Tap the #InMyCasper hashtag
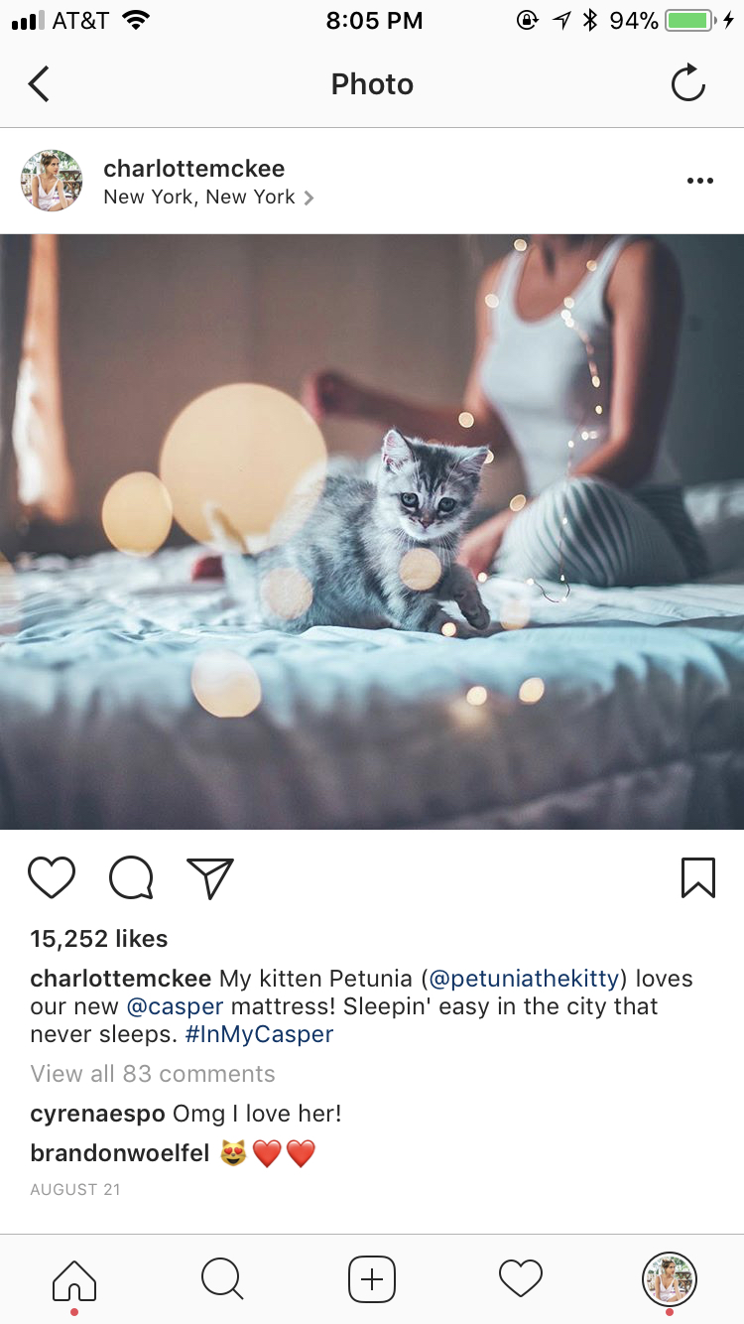The image size is (744, 1324). pyautogui.click(x=259, y=1034)
